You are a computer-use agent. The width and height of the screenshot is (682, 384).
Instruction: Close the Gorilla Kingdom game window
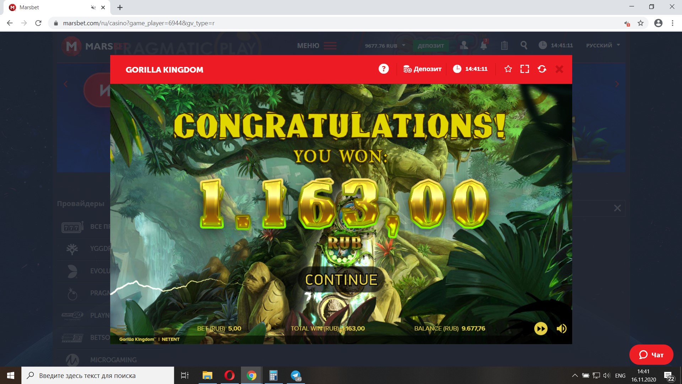(x=559, y=69)
